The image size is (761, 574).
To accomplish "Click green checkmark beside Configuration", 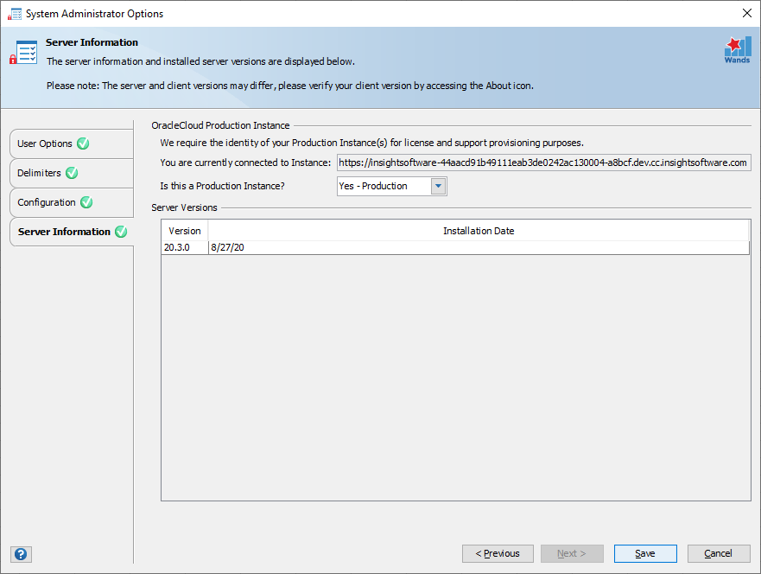I will point(86,202).
